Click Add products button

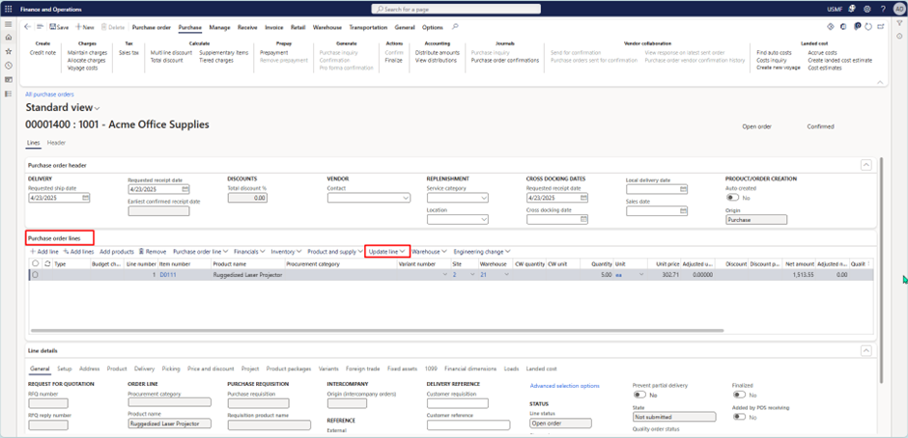tap(116, 252)
